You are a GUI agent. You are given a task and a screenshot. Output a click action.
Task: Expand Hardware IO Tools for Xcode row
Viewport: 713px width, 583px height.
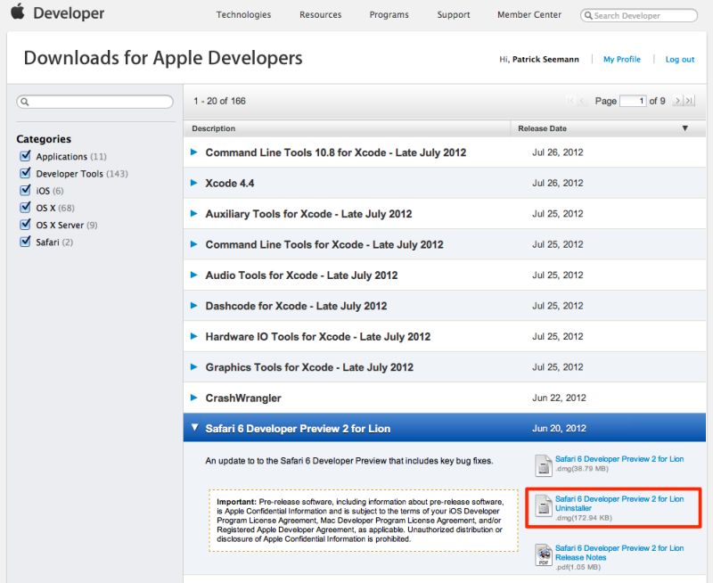point(194,336)
